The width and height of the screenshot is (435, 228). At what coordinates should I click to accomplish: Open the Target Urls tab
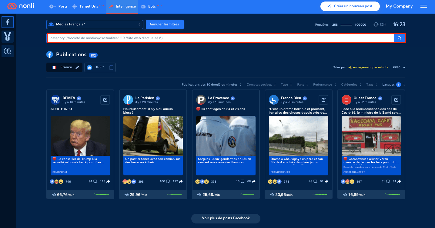89,6
